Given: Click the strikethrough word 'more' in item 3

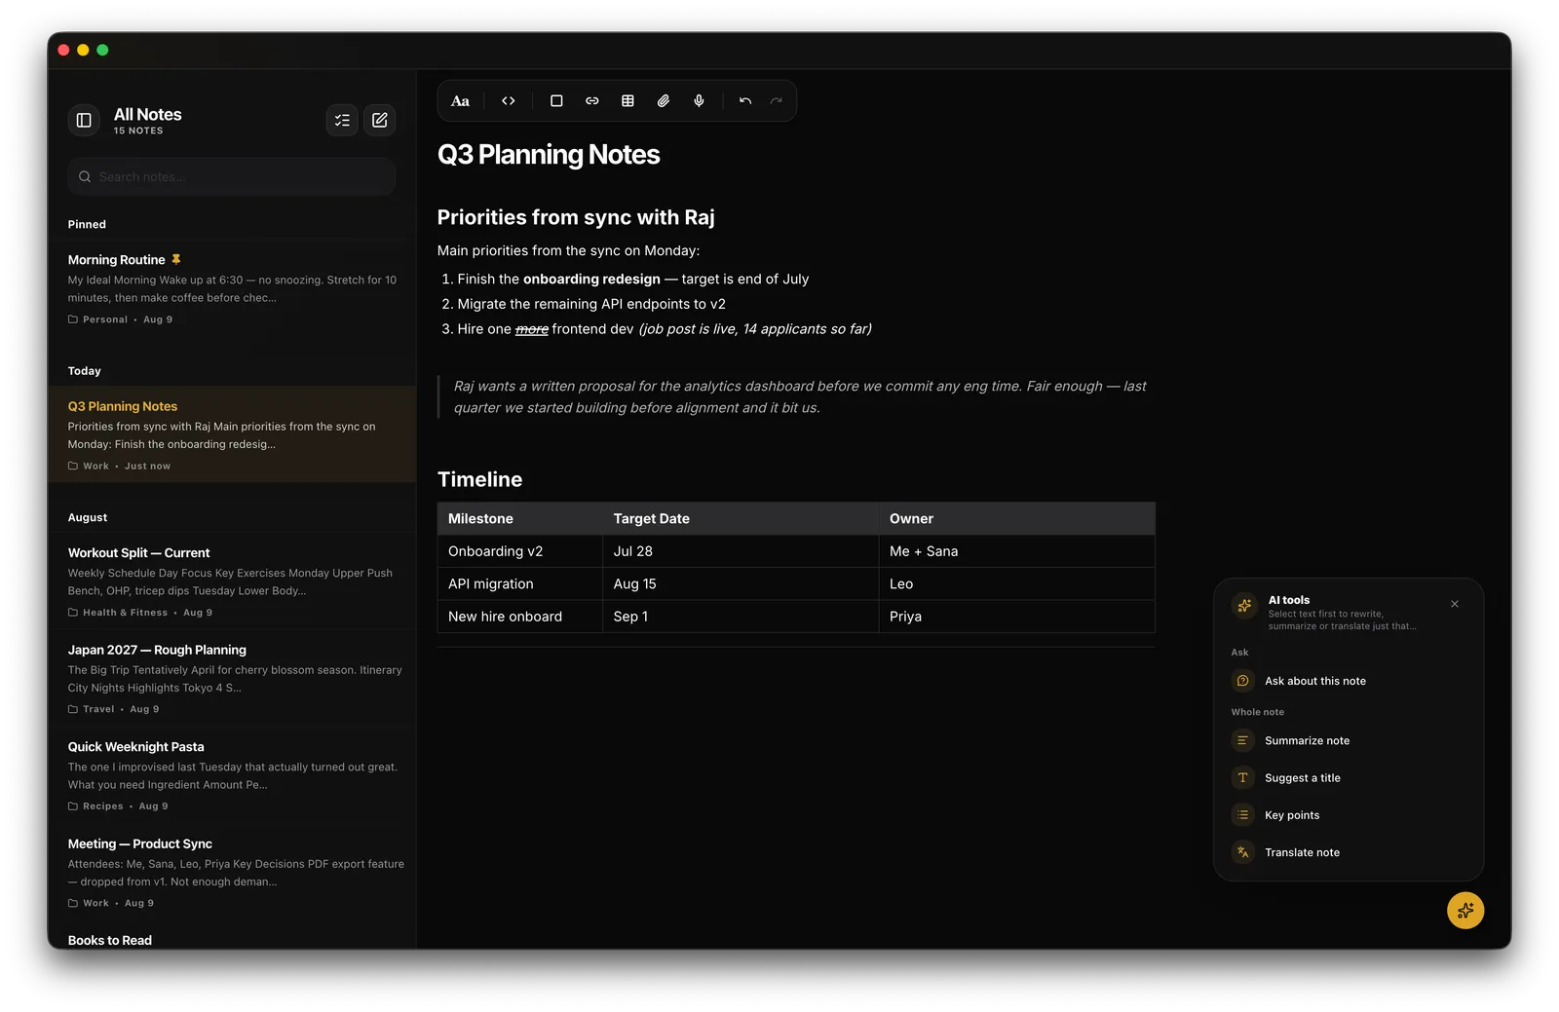Looking at the screenshot, I should click(x=532, y=329).
